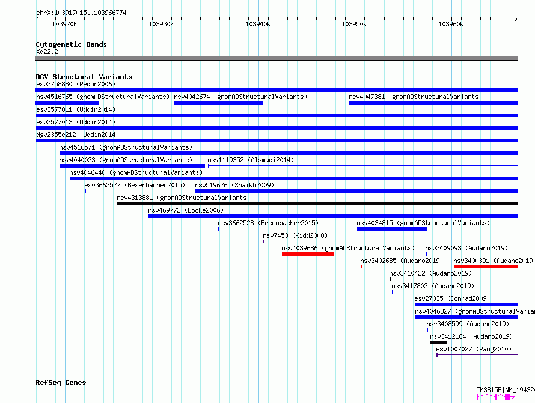Image resolution: width=535 pixels, height=403 pixels.
Task: Open nsv1119352 (Alsmadi2014) variant
Action: click(251, 160)
